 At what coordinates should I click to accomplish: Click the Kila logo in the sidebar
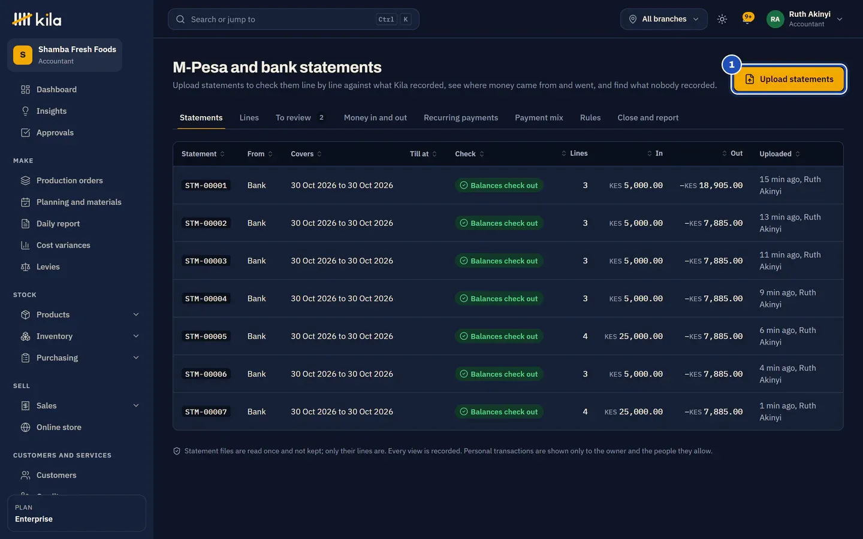(x=37, y=19)
